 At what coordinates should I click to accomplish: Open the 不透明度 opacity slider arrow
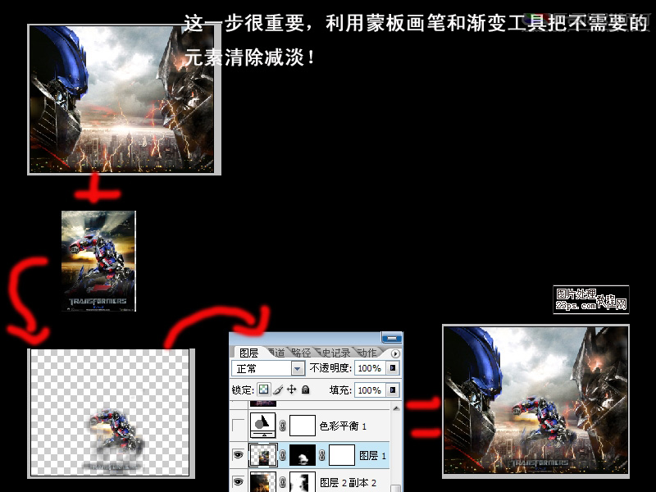393,367
